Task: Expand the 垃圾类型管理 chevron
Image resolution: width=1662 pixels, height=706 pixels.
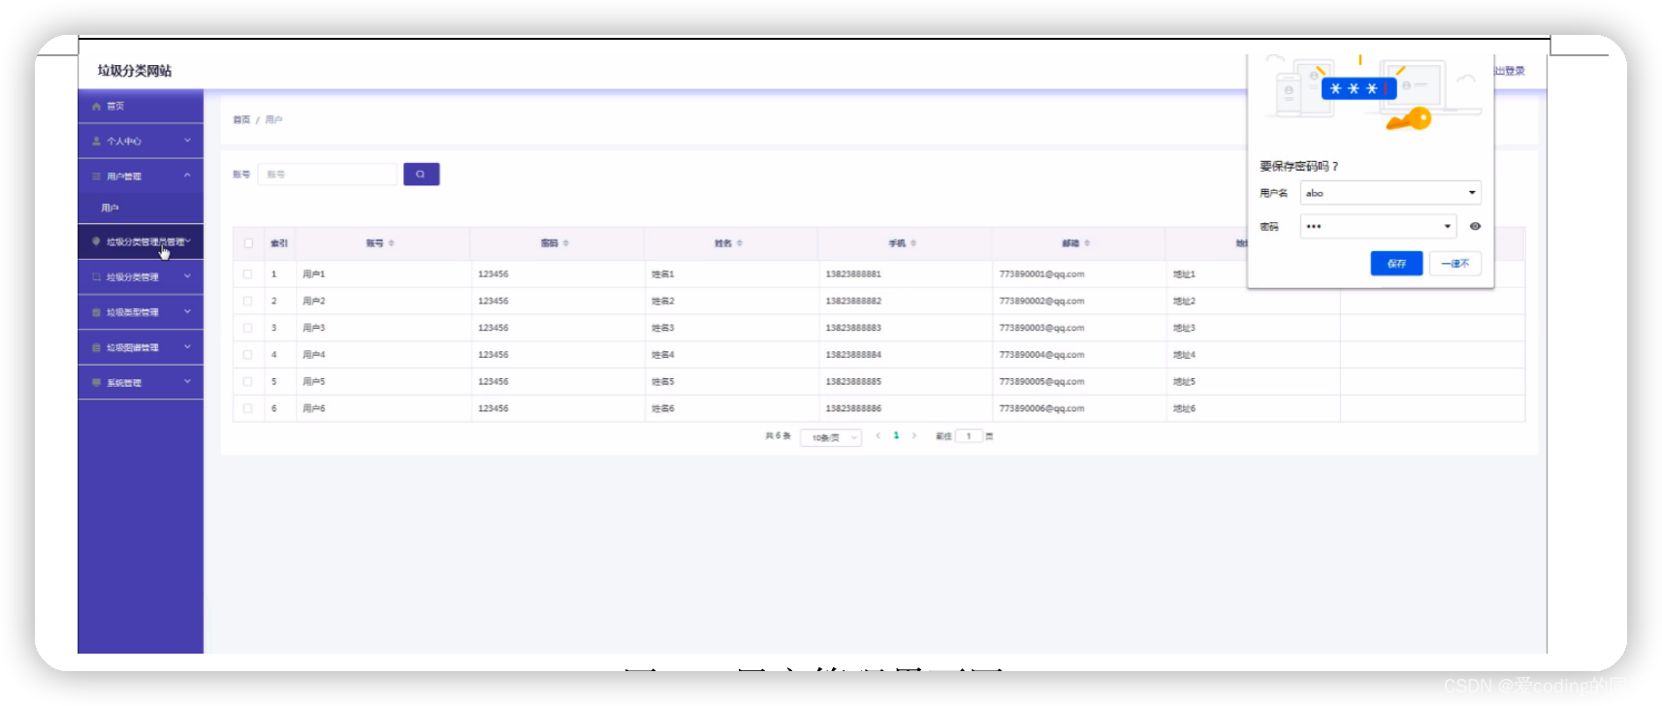Action: pyautogui.click(x=187, y=311)
